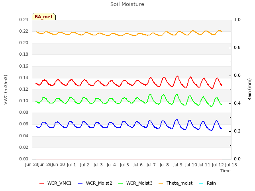Screen dimensions: 255x191
Task: Click the blue WCR_Moist2 legend swatch
Action: pos(80,184)
